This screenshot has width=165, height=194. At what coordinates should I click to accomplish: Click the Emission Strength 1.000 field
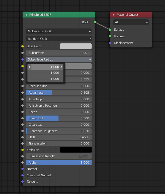coord(59,156)
